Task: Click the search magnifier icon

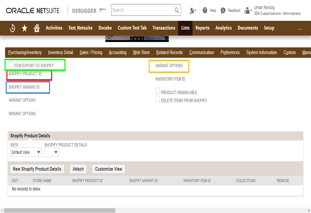Action: point(177,10)
